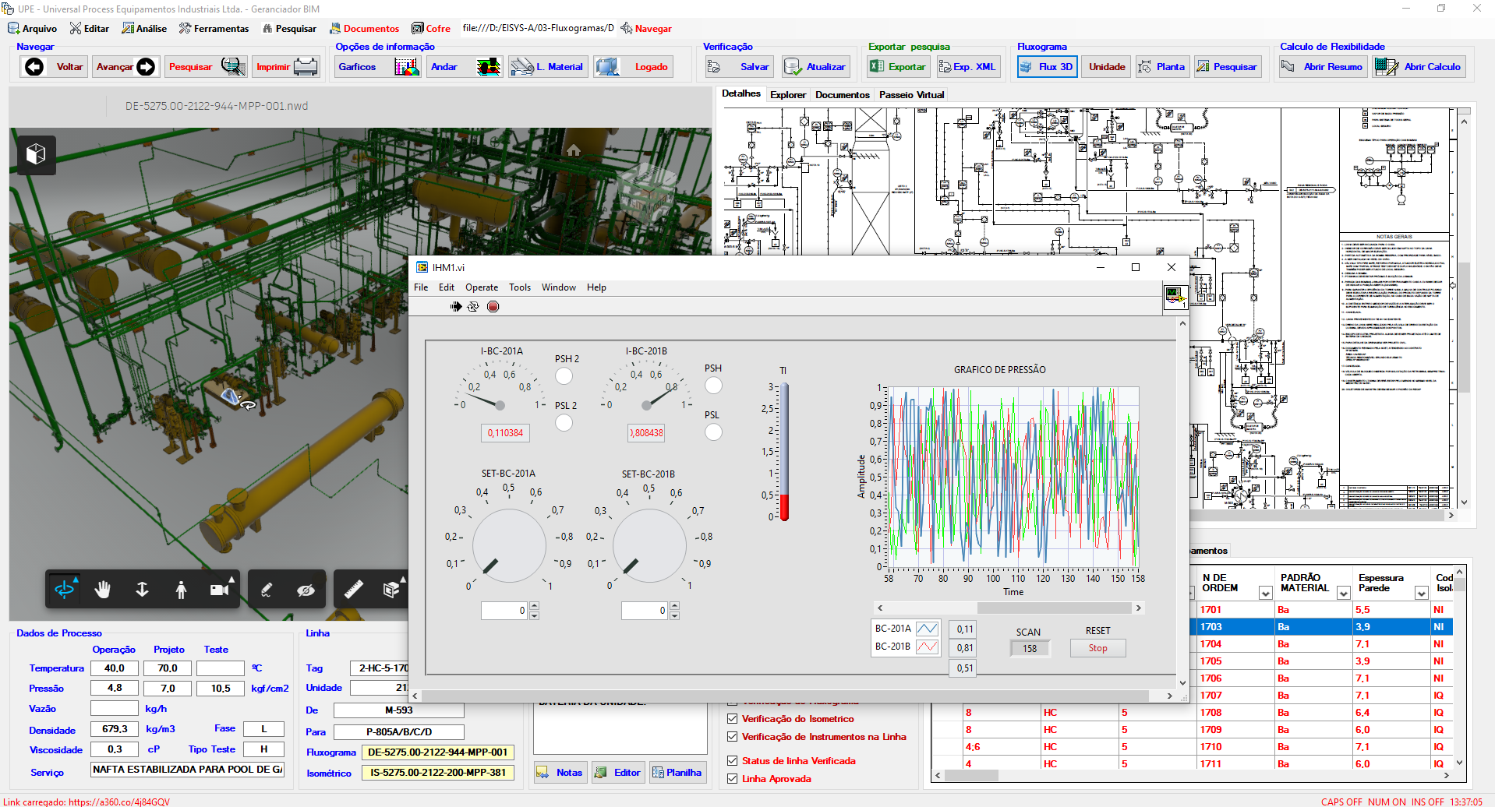Uncheck Status de linha Verificada
The image size is (1495, 807).
(732, 761)
